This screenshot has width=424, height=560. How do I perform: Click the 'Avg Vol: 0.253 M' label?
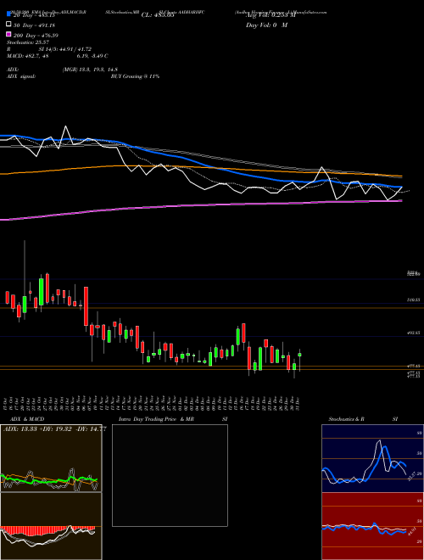pyautogui.click(x=271, y=15)
